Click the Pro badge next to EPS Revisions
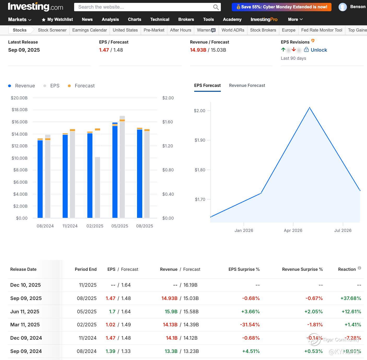Viewport: 367px width, 360px height. (x=313, y=41)
